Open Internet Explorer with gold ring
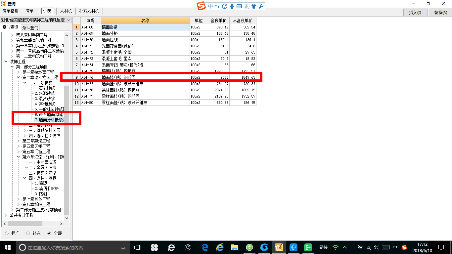Screen dimensions: 452x254 (220, 247)
